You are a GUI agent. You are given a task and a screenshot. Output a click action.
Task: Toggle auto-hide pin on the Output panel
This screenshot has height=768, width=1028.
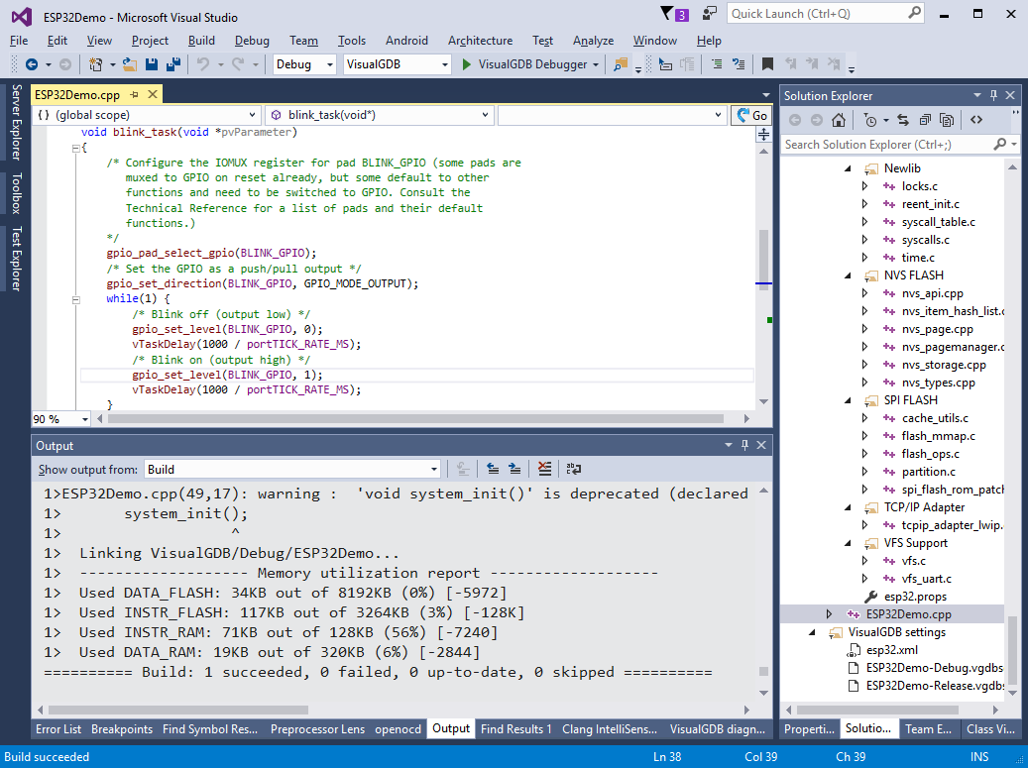click(744, 445)
